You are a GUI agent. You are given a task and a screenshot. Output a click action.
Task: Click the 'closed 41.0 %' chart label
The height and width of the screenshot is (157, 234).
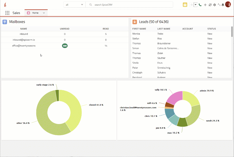[x=96, y=105]
